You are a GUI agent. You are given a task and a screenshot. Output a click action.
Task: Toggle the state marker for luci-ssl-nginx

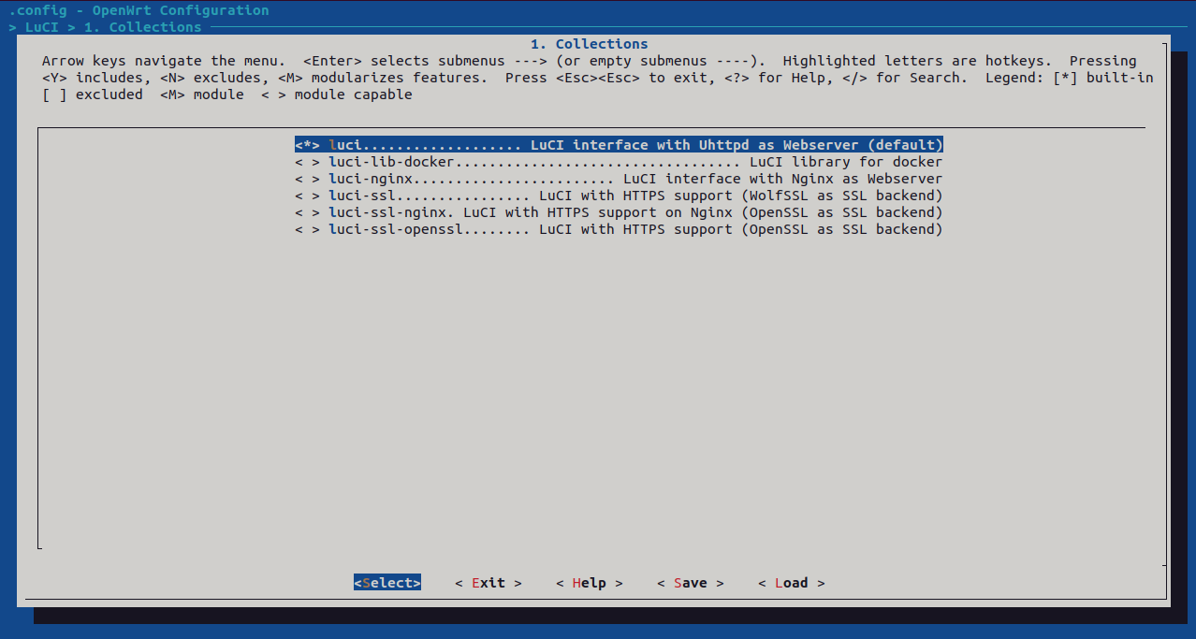pyautogui.click(x=308, y=212)
